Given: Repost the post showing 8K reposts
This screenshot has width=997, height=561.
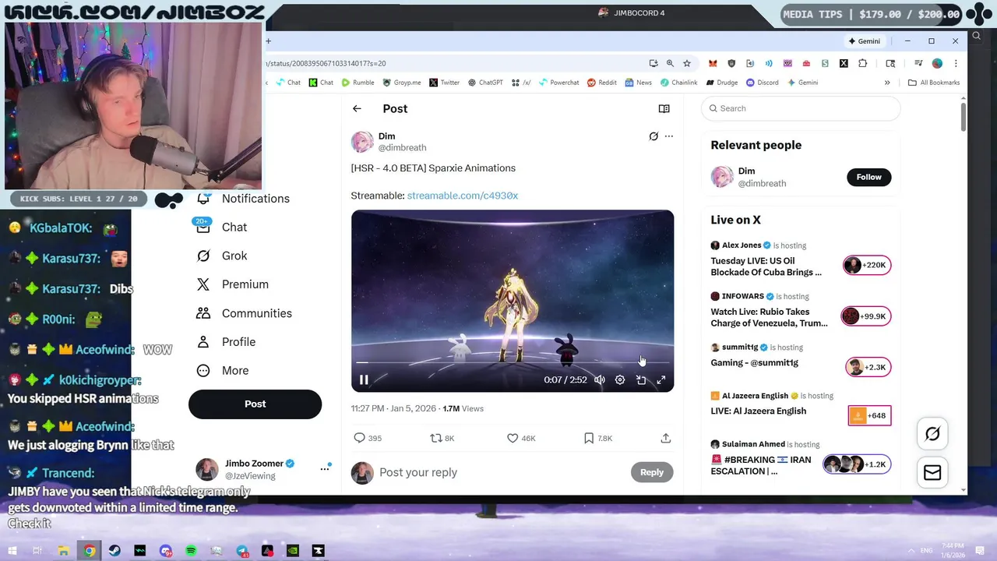Looking at the screenshot, I should [442, 438].
